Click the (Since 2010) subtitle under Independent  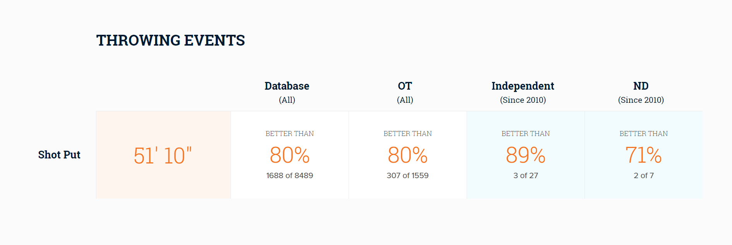pyautogui.click(x=523, y=100)
